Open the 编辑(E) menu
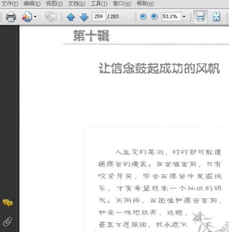Screen dimensions: 229x232 32,4
